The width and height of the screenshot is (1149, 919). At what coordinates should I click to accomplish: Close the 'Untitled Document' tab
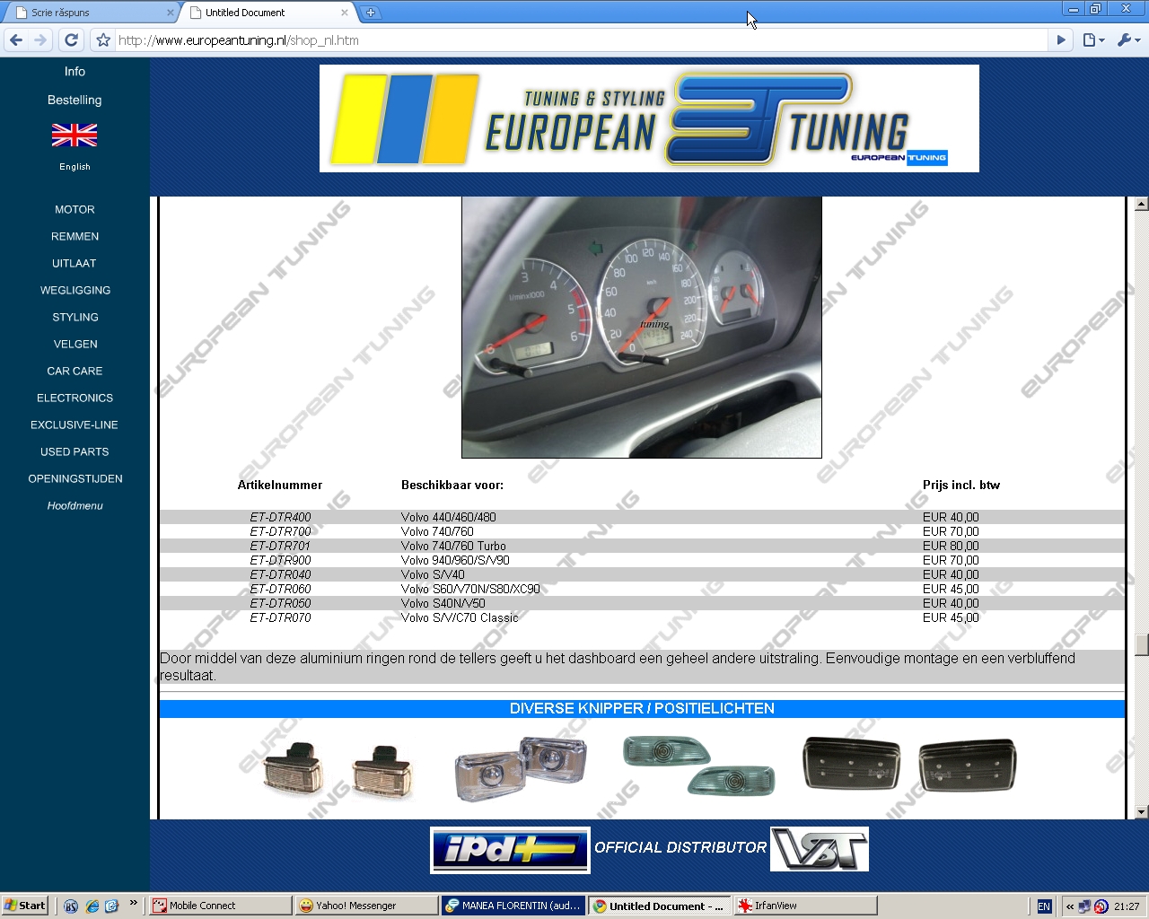tap(345, 13)
